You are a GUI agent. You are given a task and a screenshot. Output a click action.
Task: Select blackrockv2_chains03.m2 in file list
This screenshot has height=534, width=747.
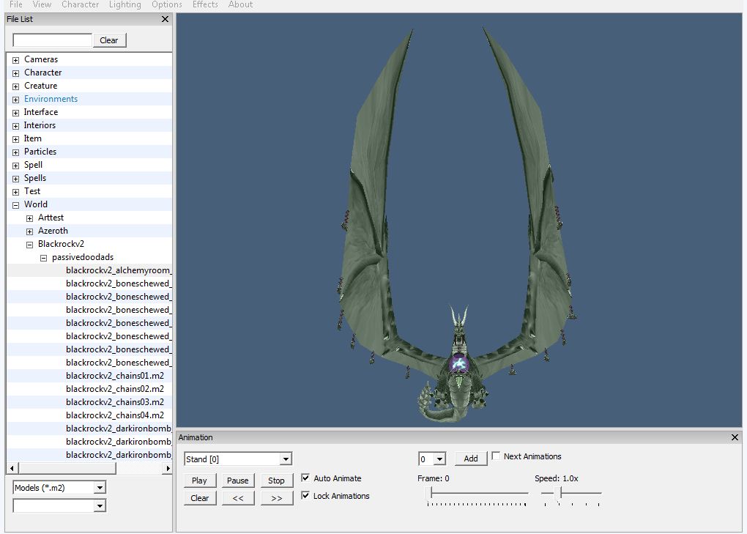point(115,402)
